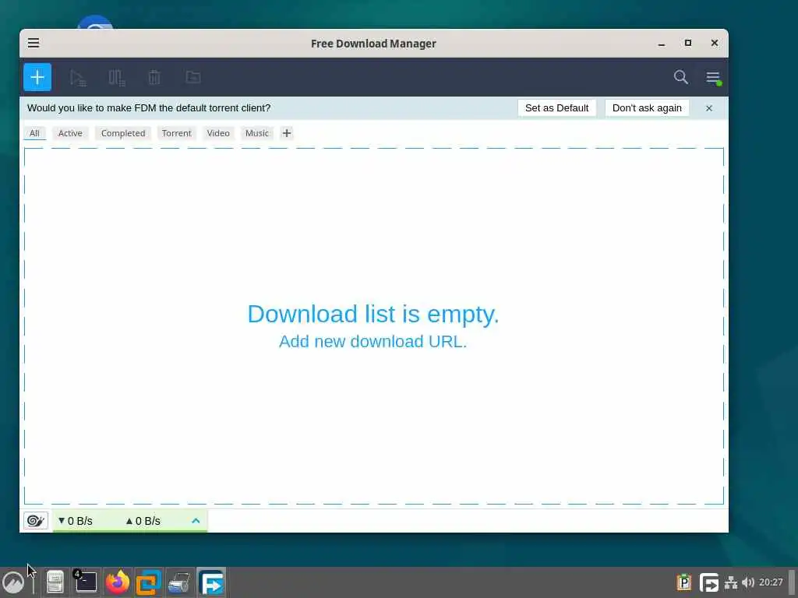The height and width of the screenshot is (598, 798).
Task: Open the printer scanner app in taskbar
Action: [x=180, y=582]
